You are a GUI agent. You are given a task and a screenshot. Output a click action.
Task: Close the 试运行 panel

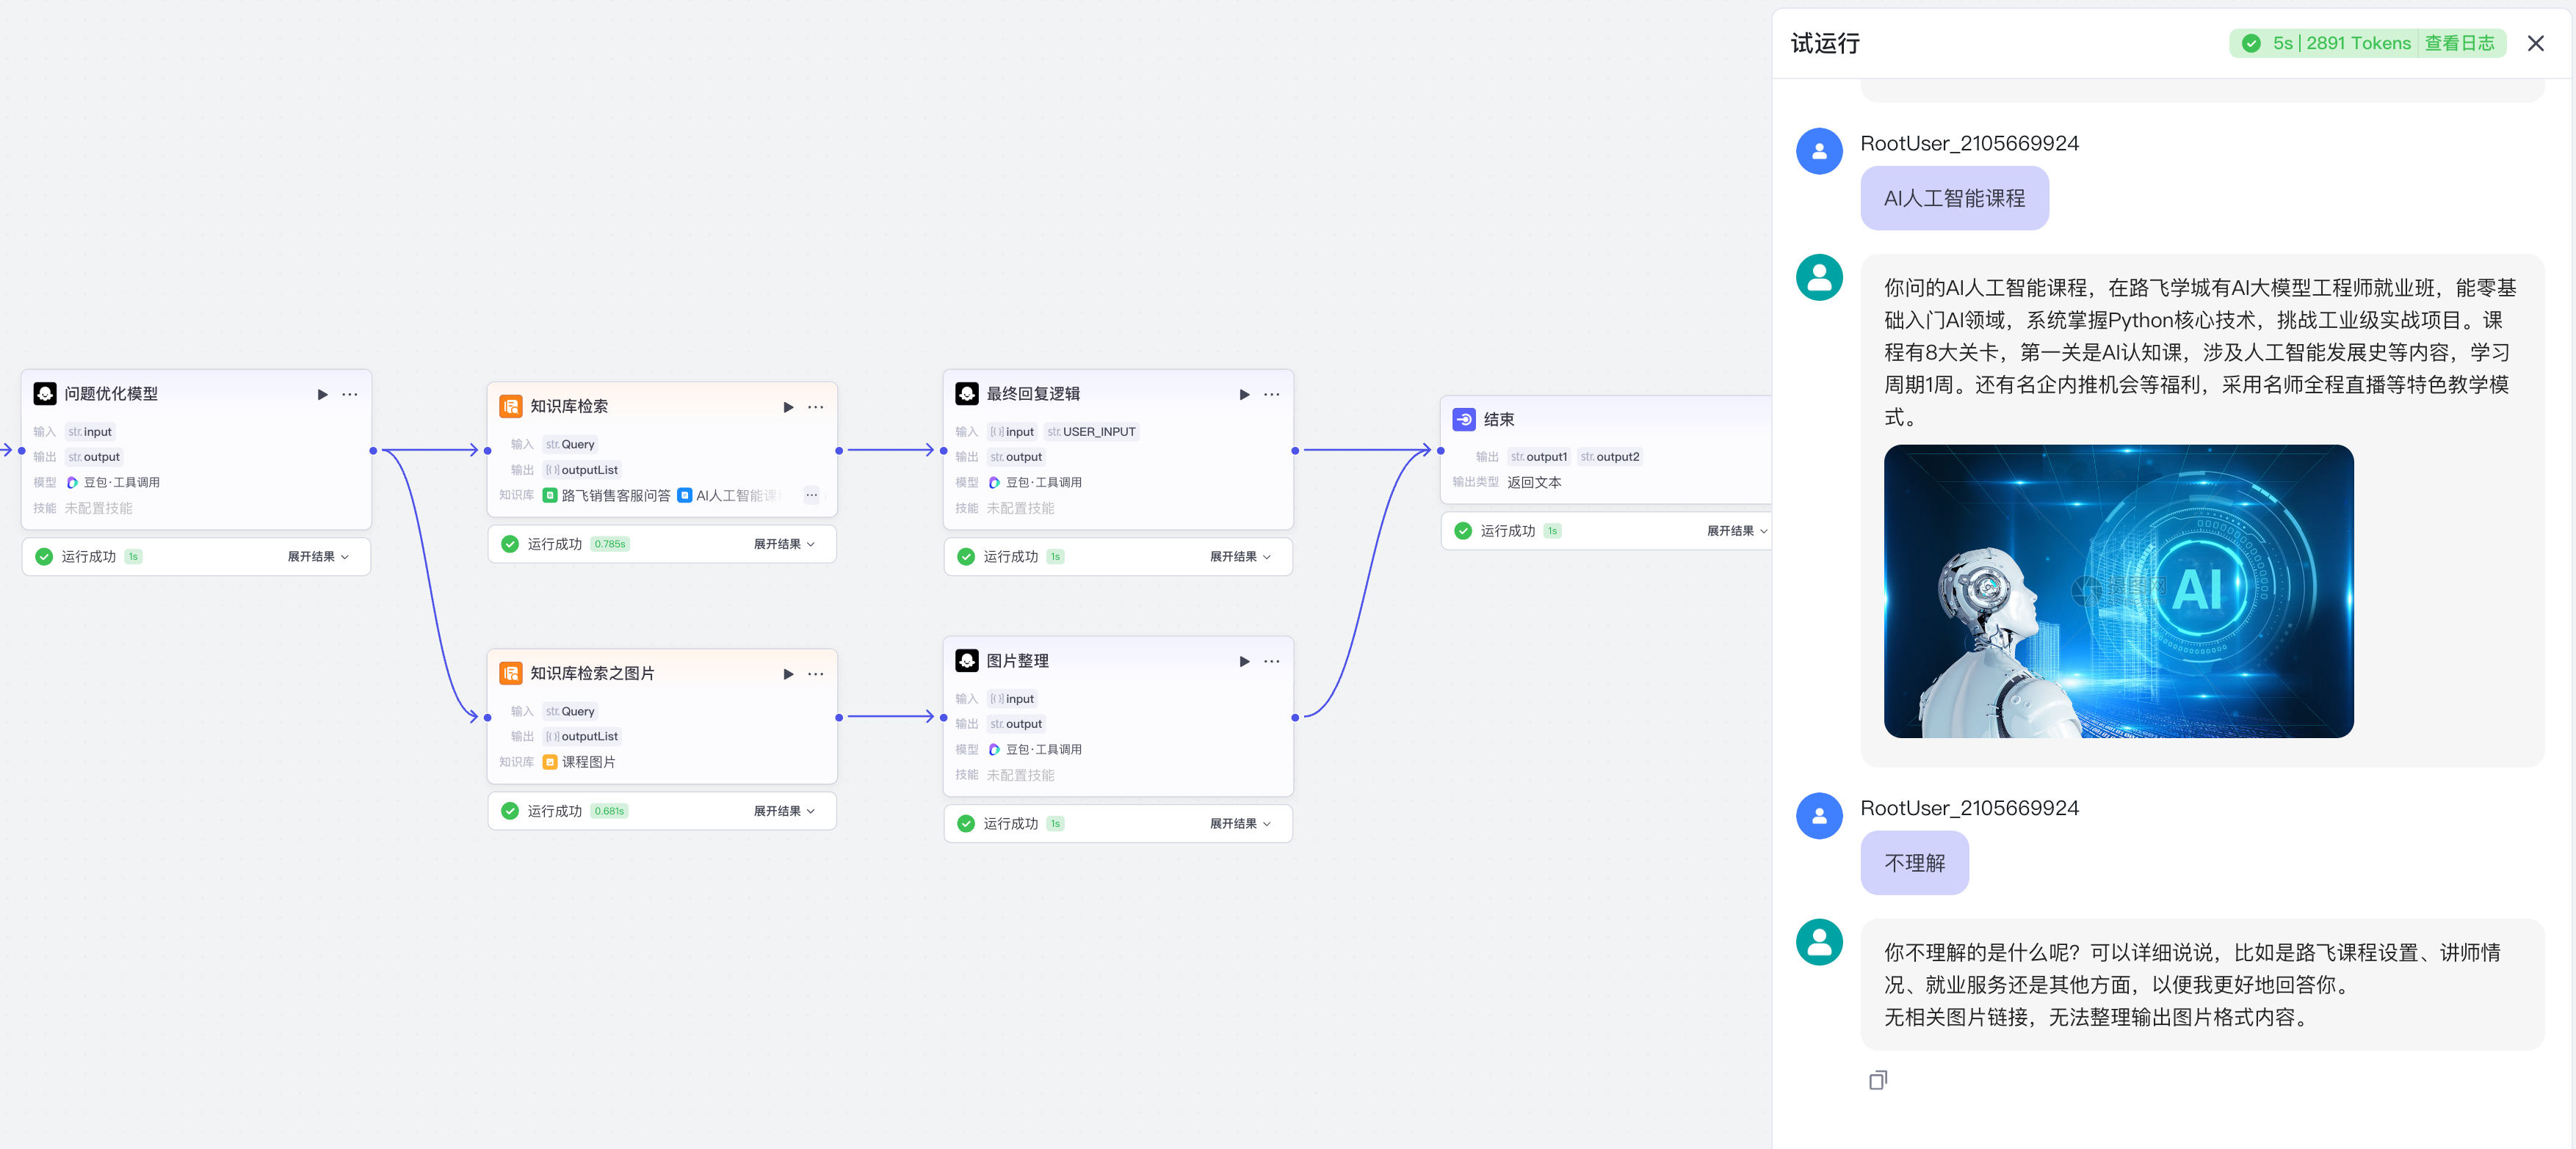pyautogui.click(x=2535, y=43)
